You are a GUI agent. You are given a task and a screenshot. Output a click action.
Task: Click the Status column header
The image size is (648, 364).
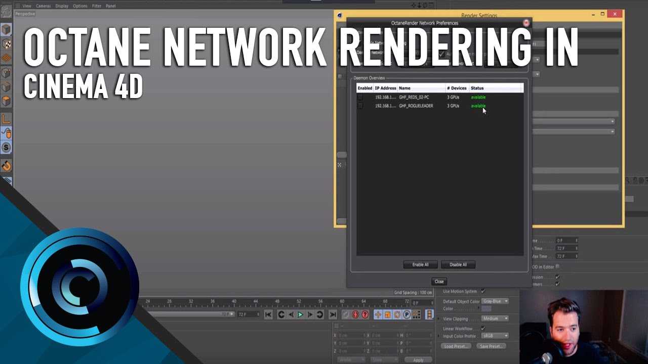(496, 88)
